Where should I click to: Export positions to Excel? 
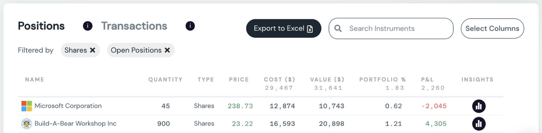coord(283,28)
